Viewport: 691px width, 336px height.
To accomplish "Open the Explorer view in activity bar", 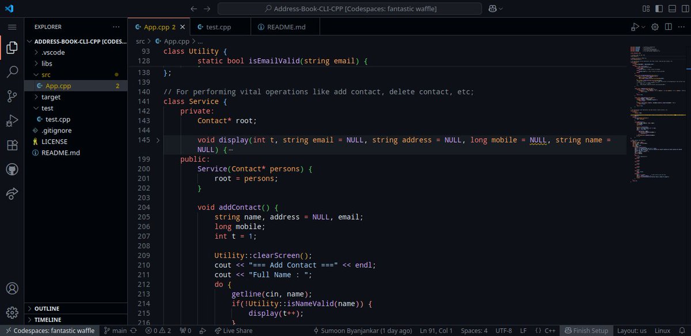I will pos(12,48).
